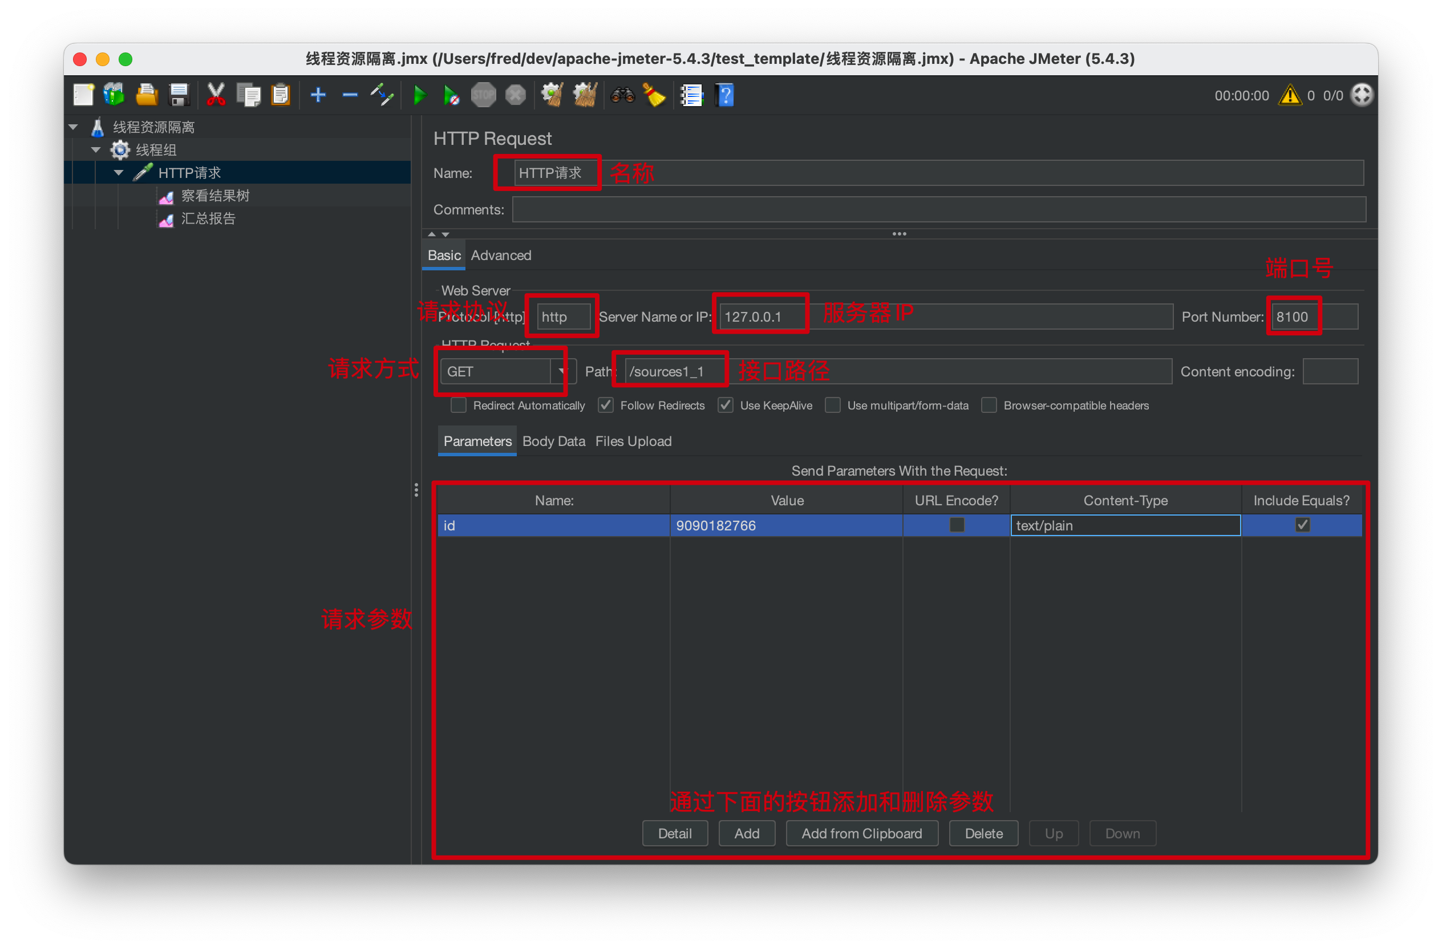1442x949 pixels.
Task: Click the Reset Search yellow broom icon
Action: (654, 95)
